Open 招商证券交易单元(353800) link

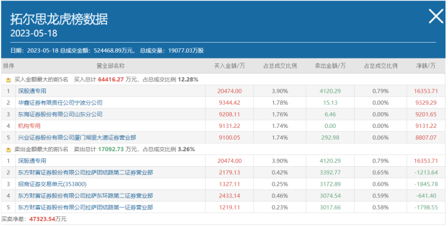point(52,184)
